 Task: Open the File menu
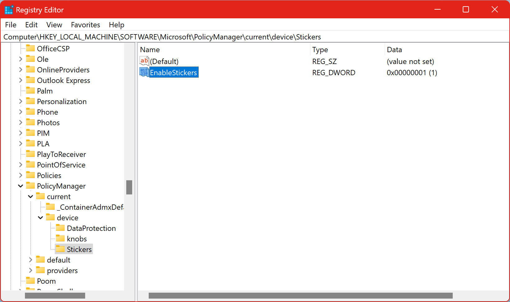coord(11,25)
